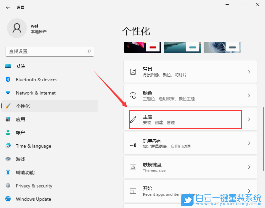
Task: Click the 系统 monitor icon
Action: pyautogui.click(x=8, y=66)
